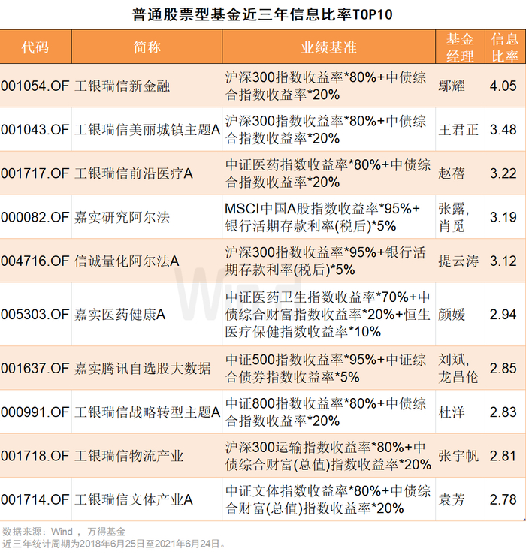This screenshot has height=555, width=526.
Task: Select information ratio value 2.78
Action: point(503,499)
